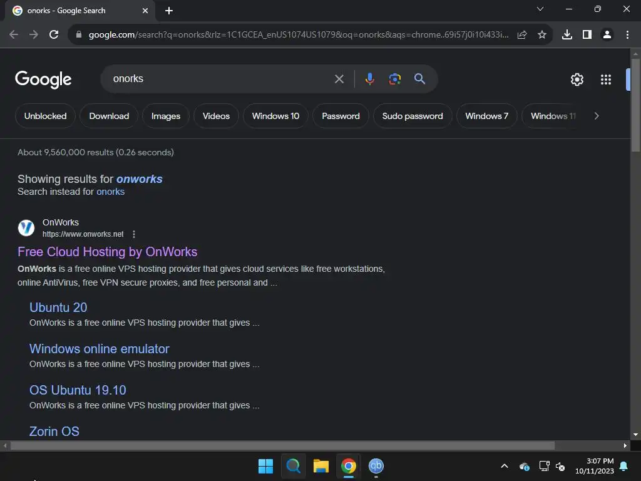Open OneDrive cloud tray icon
Image resolution: width=641 pixels, height=481 pixels.
point(524,466)
